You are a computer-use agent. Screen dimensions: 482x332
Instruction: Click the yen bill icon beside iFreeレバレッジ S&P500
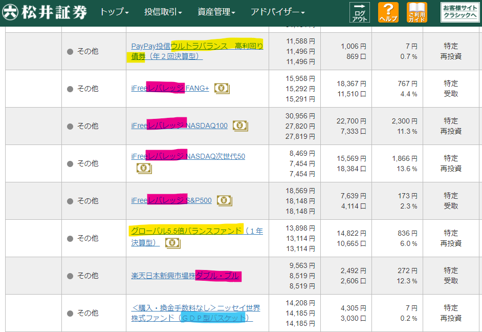pos(224,200)
